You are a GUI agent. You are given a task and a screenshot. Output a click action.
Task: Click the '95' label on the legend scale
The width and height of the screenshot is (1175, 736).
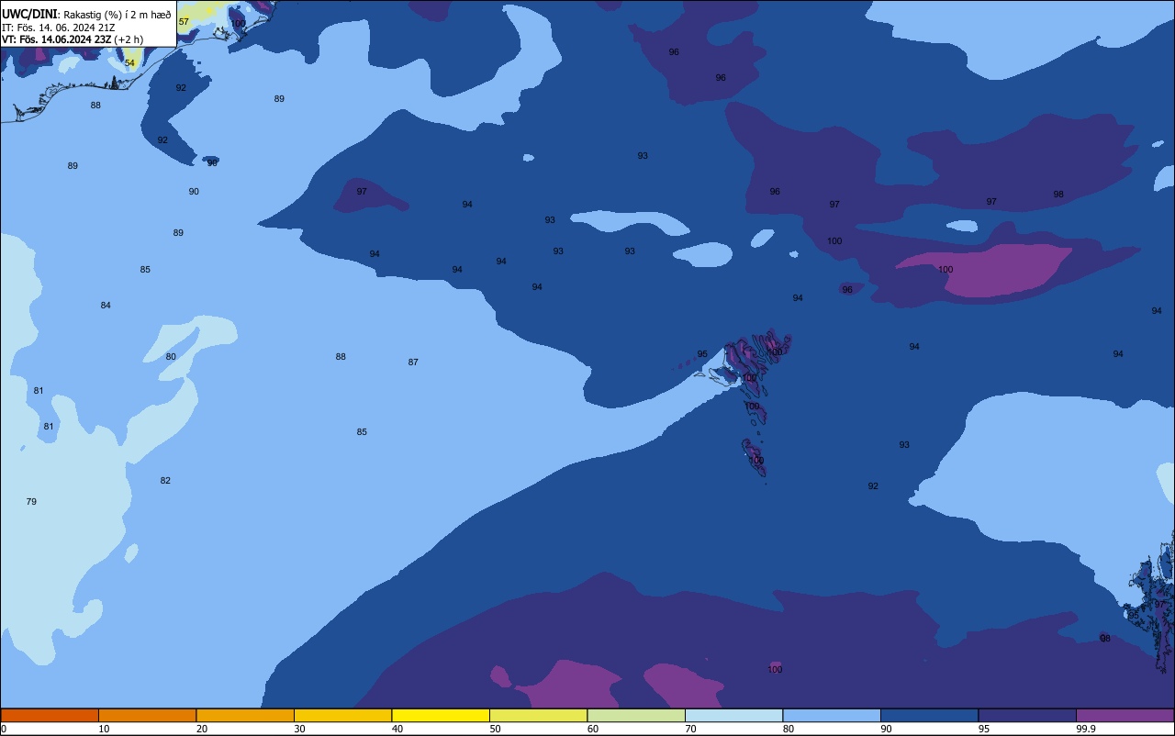click(985, 729)
